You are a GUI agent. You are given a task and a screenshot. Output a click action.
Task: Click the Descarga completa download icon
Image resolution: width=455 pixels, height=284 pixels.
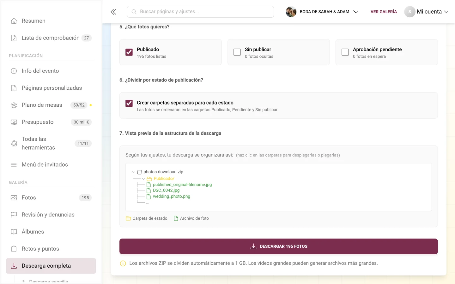click(14, 266)
